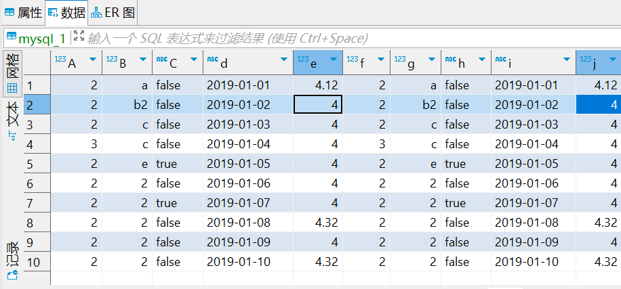This screenshot has height=289, width=621.
Task: Select row header number 5
Action: [x=31, y=164]
